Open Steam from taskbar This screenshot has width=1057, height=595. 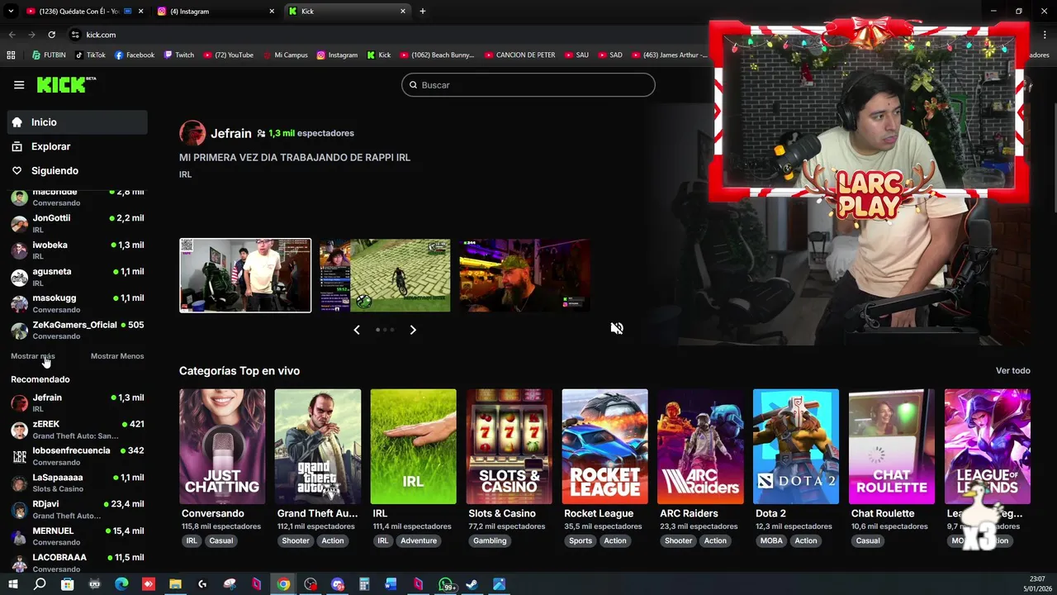pyautogui.click(x=472, y=584)
